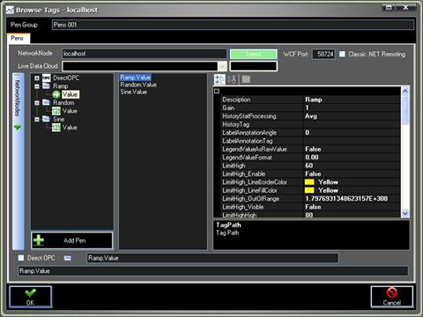423x317 pixels.
Task: Toggle the Direct OPC checkbox
Action: point(21,258)
